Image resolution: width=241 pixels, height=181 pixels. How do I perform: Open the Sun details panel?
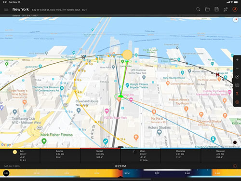[20, 155]
